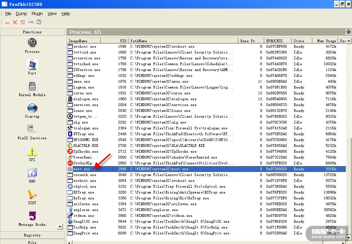Click the tralogan.exe tools icon

point(70,128)
